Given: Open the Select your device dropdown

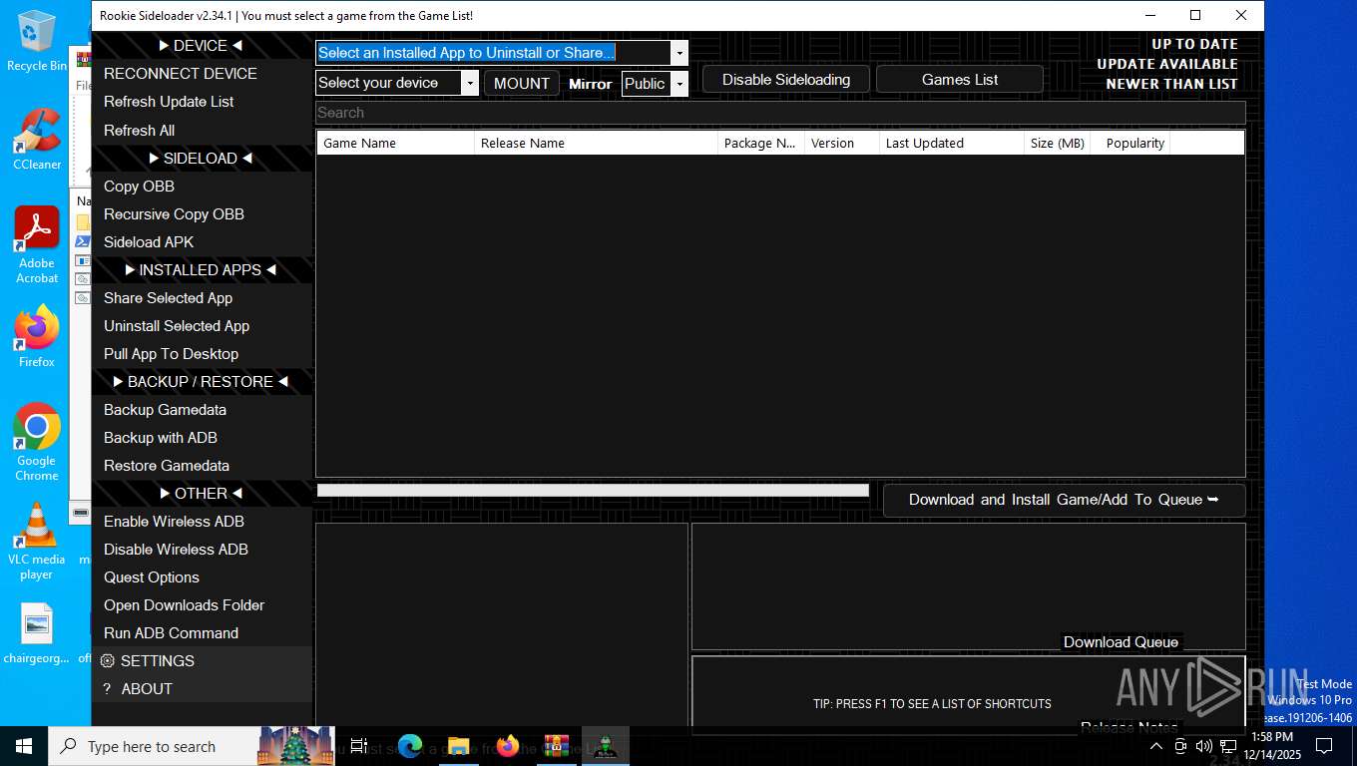Looking at the screenshot, I should tap(470, 83).
